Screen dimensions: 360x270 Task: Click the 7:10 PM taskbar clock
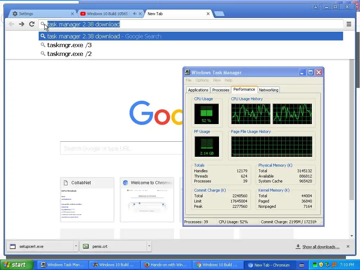[x=347, y=265]
